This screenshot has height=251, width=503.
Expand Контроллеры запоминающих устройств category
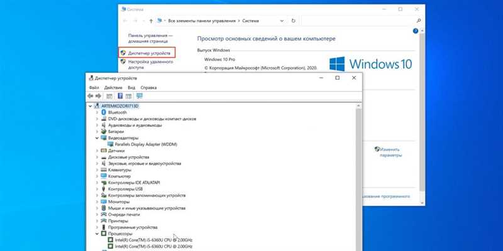point(97,196)
